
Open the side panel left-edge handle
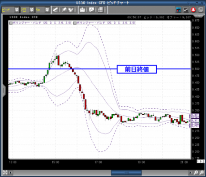click(x=4, y=90)
